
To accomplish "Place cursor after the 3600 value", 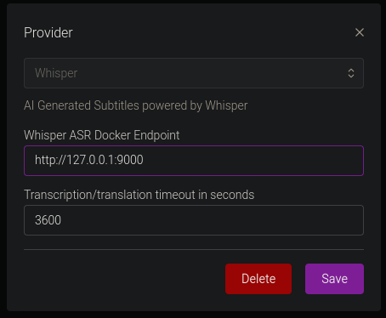I will point(61,220).
